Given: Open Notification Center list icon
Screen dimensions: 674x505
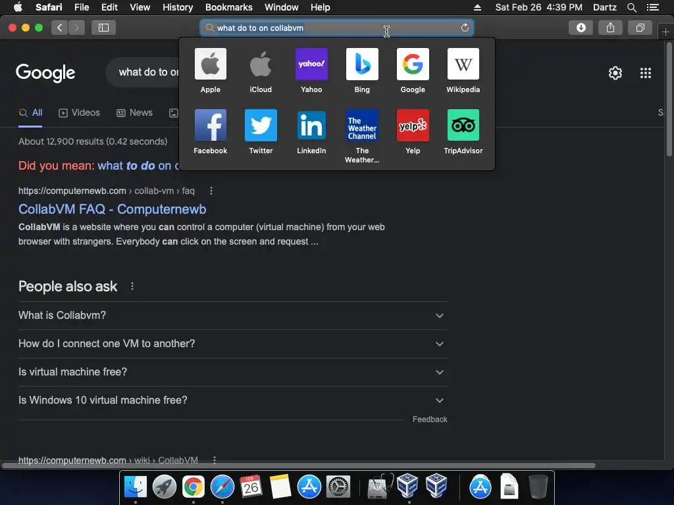Looking at the screenshot, I should pos(652,7).
